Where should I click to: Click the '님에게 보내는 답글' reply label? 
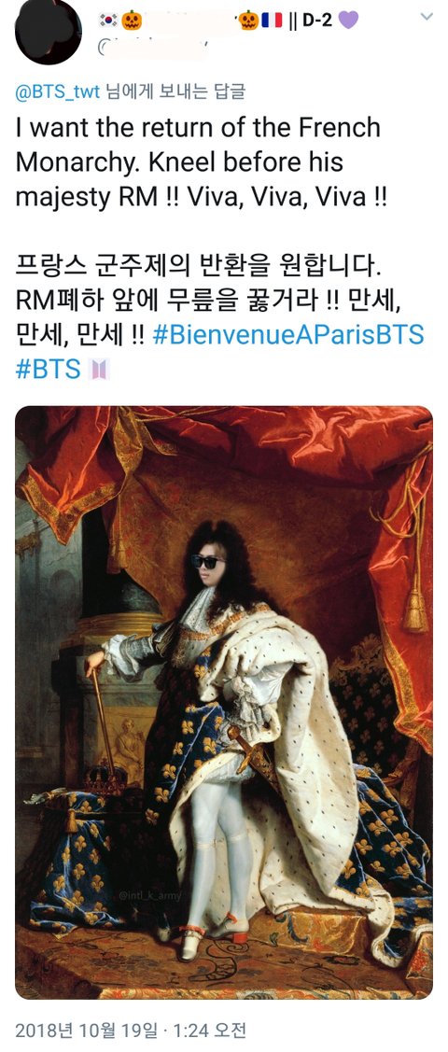coord(175,91)
